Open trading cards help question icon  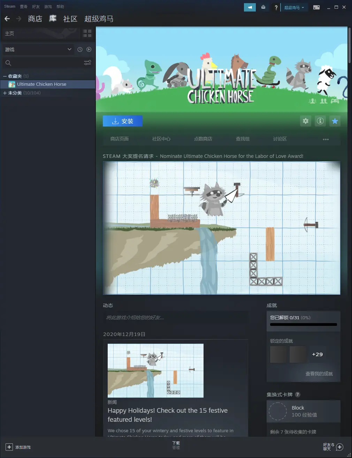point(298,395)
